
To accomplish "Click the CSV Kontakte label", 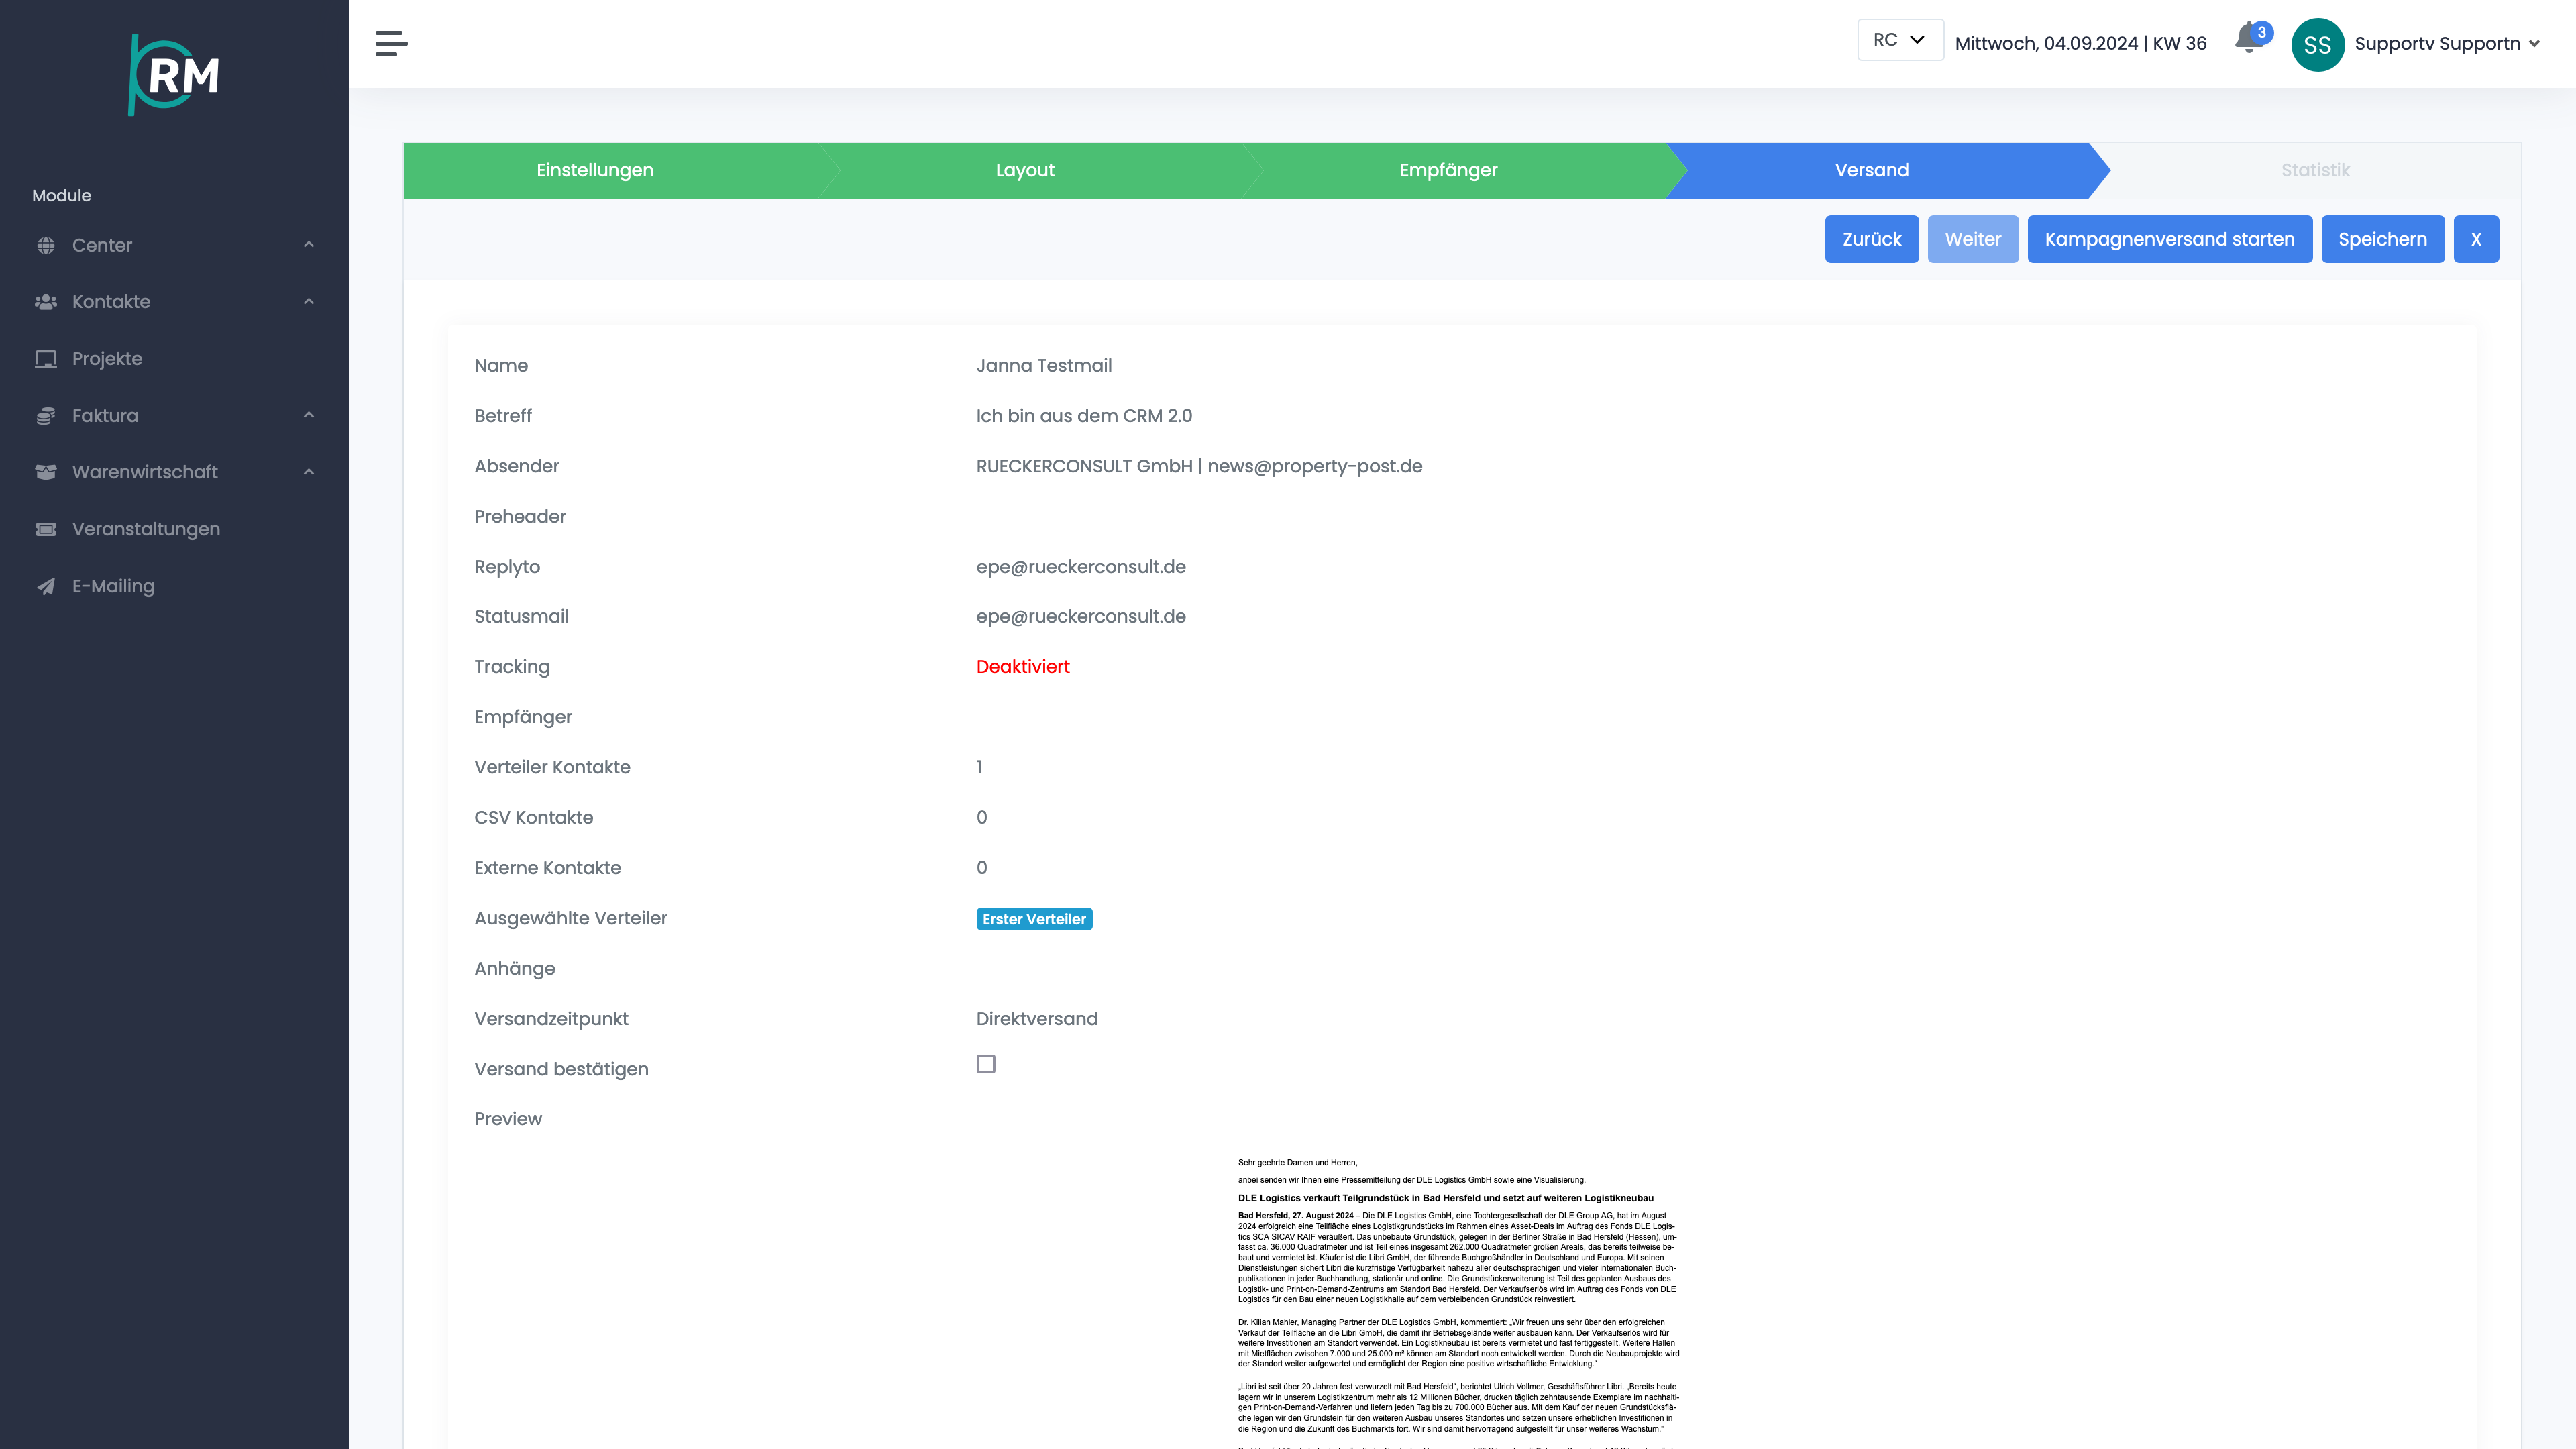I will (534, 818).
